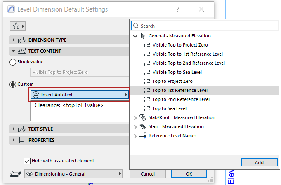Click the Properties panel icon
Viewport: 281px width, 185px height.
pos(22,140)
